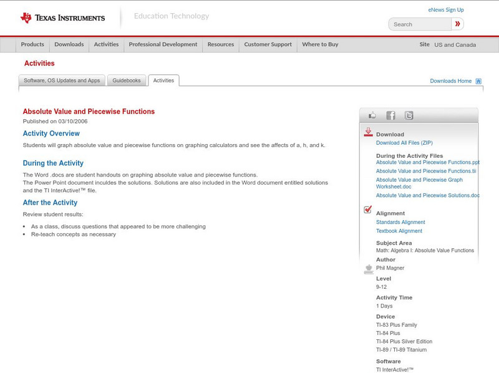Click the Author stamp icon
The height and width of the screenshot is (373, 499).
pyautogui.click(x=369, y=269)
